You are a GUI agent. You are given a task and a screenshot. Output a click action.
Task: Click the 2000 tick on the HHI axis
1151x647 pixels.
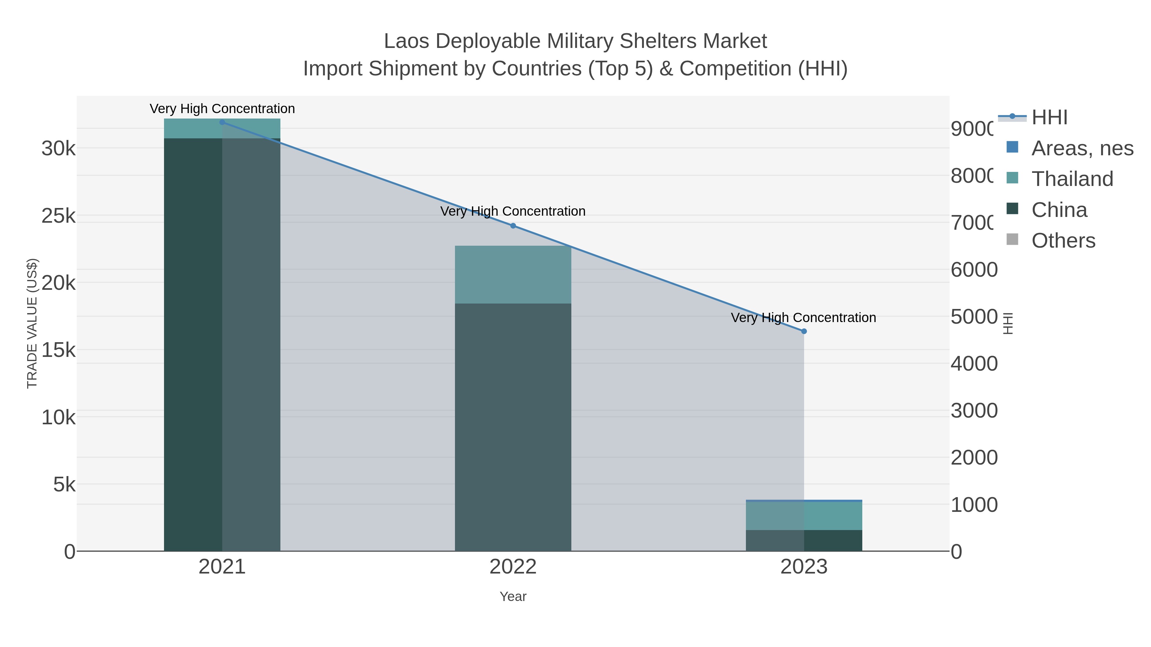click(x=974, y=458)
